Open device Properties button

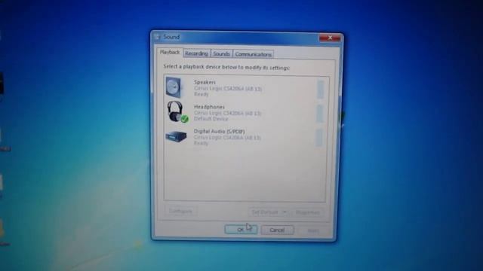307,212
